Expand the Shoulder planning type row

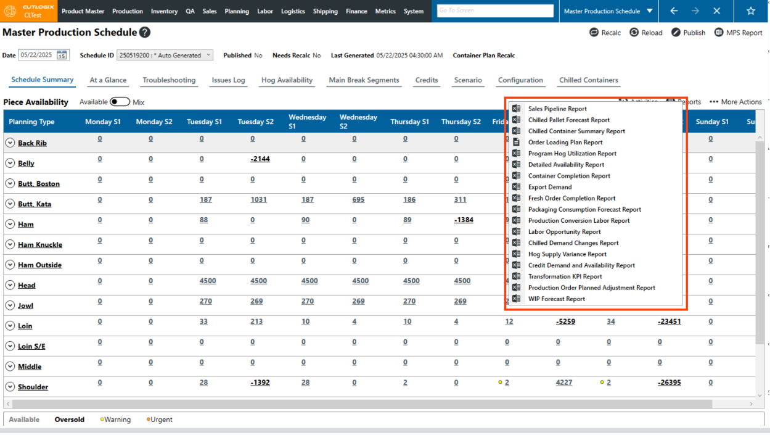pos(10,387)
